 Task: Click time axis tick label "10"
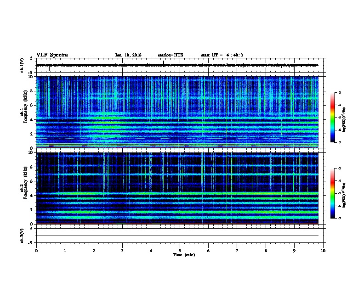coord(323,251)
